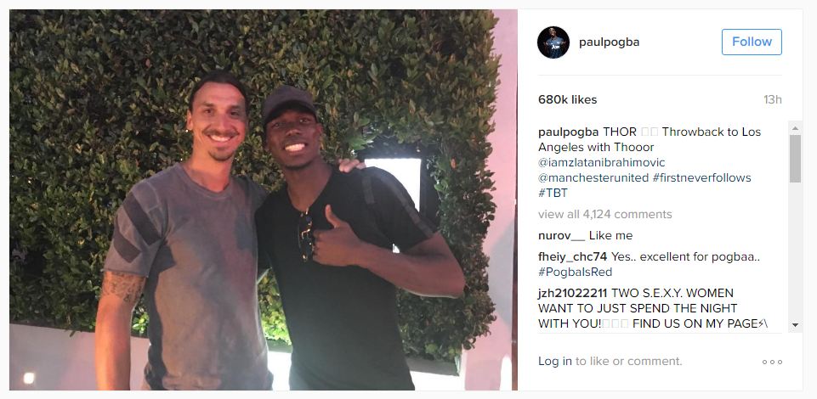Click the comments scrollbar up arrow

click(x=795, y=128)
